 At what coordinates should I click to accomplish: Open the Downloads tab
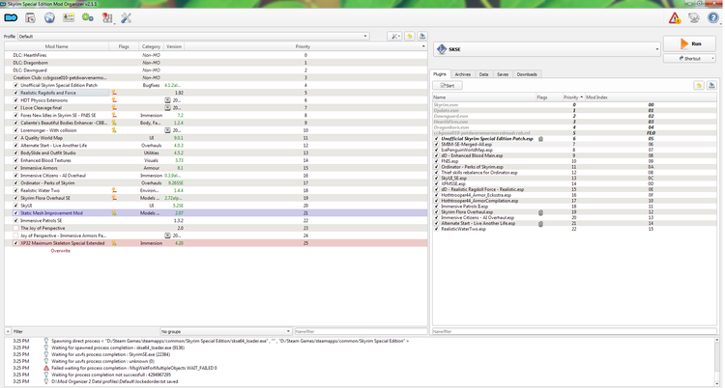(527, 74)
